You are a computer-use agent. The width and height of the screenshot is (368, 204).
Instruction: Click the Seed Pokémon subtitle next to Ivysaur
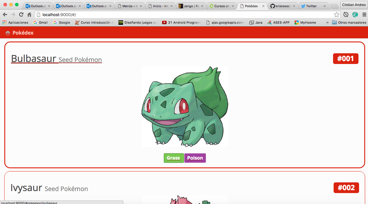click(66, 189)
